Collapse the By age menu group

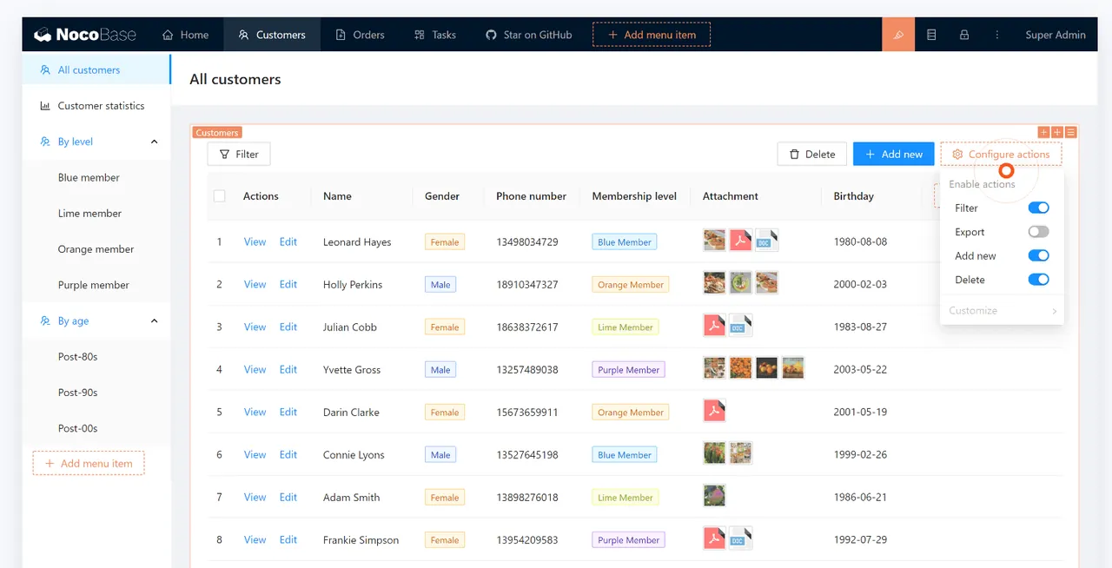(x=155, y=321)
